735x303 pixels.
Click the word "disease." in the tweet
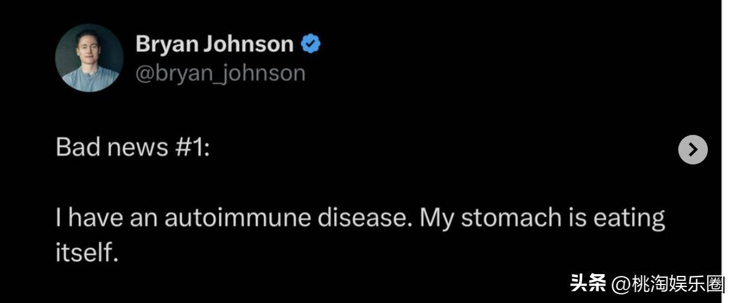(x=364, y=218)
